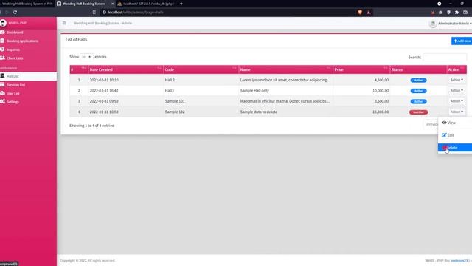Image resolution: width=472 pixels, height=266 pixels.
Task: Click the administrator avatar image
Action: [433, 24]
